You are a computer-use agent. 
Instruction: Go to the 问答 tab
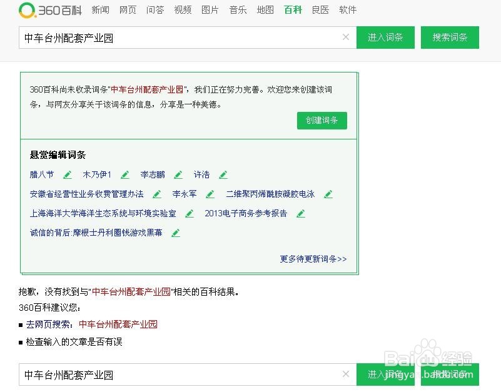[155, 10]
